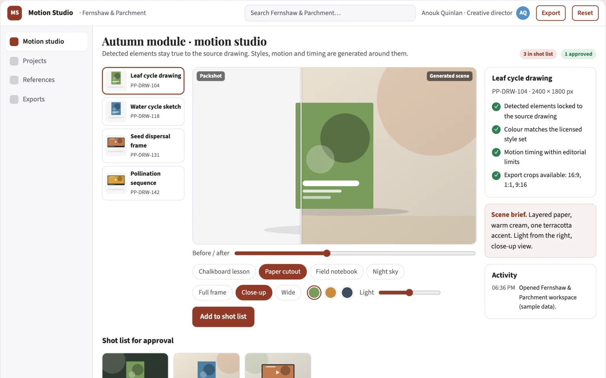Viewport: 606px width, 378px height.
Task: Go to Projects in the sidebar
Action: pyautogui.click(x=47, y=61)
